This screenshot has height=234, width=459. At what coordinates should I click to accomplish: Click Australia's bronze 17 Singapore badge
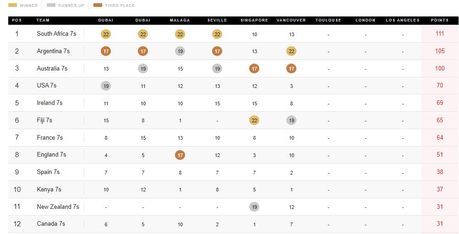tap(254, 69)
